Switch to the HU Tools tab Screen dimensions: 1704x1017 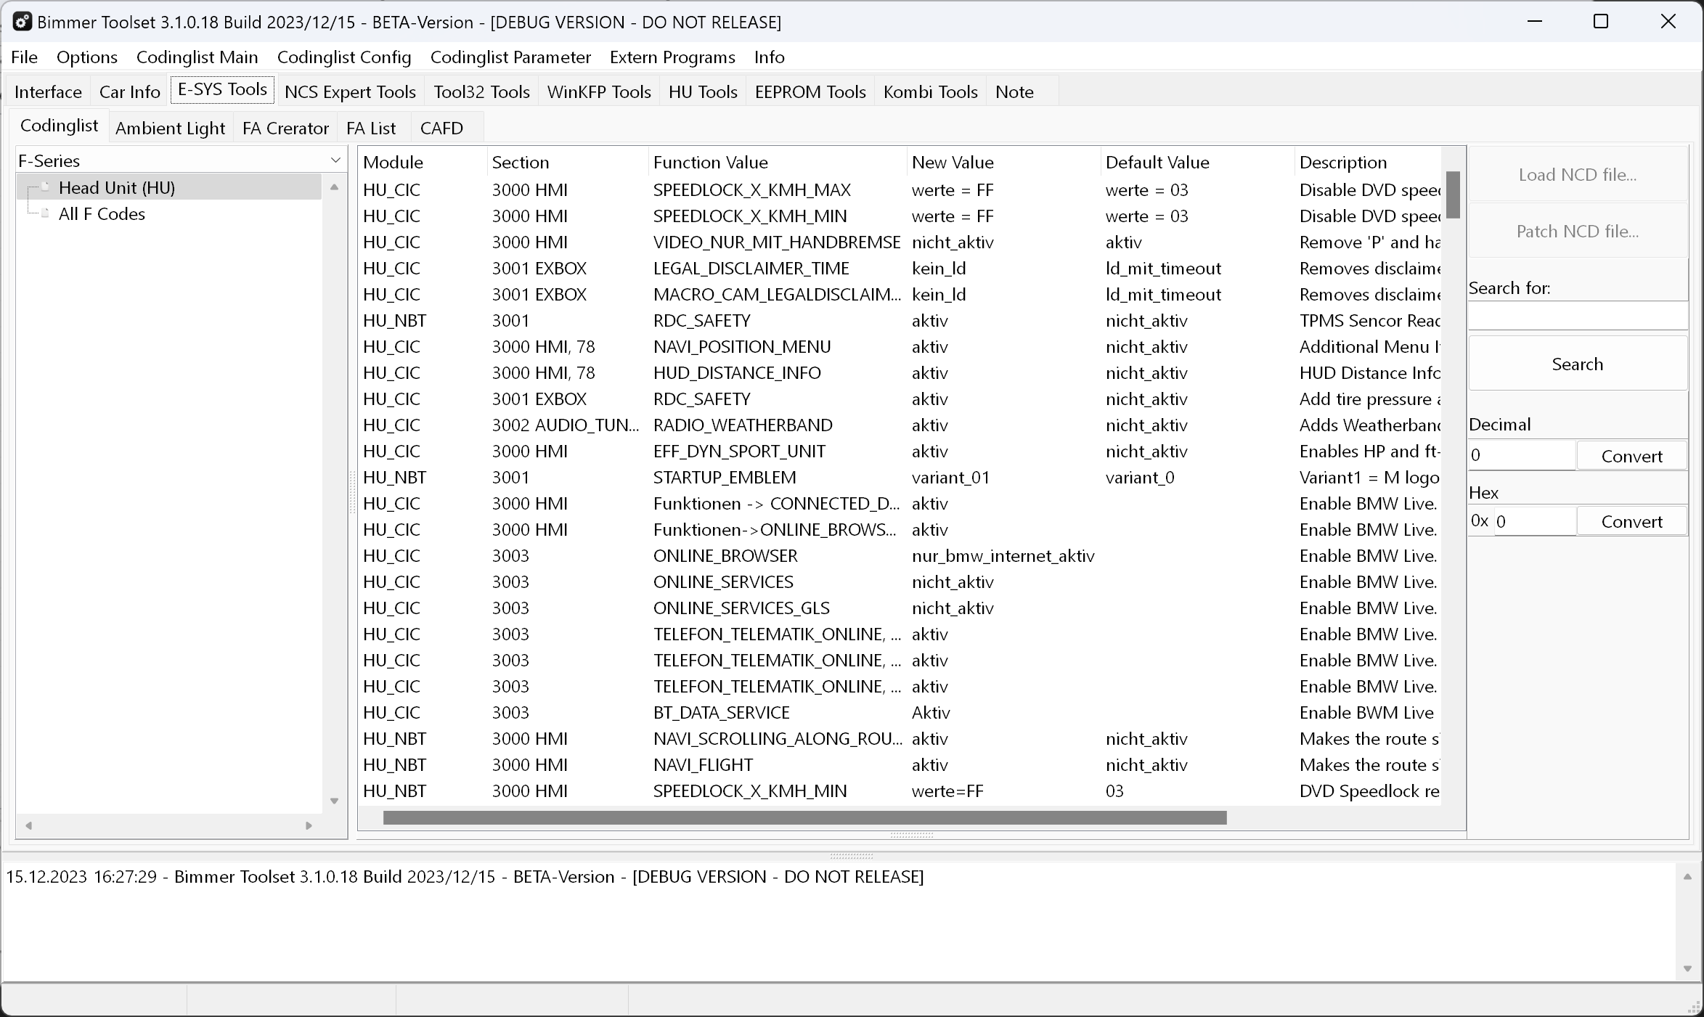pos(703,91)
